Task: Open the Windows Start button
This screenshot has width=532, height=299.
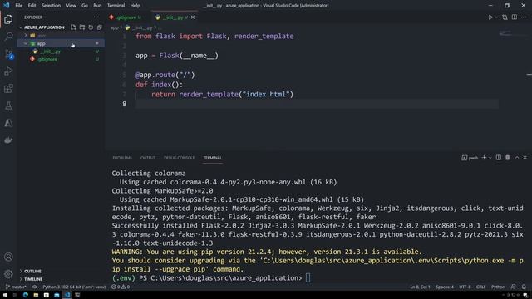Action: click(x=5, y=295)
